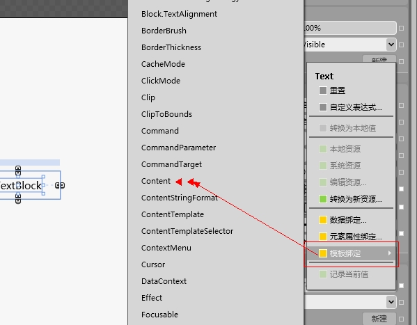Screen dimensions: 417x325
Task: Choose 转换为新资源... option
Action: click(356, 199)
